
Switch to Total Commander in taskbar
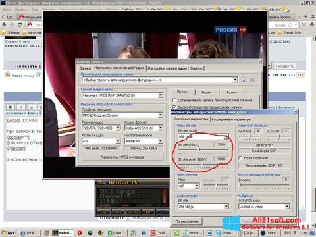pyautogui.click(x=30, y=233)
